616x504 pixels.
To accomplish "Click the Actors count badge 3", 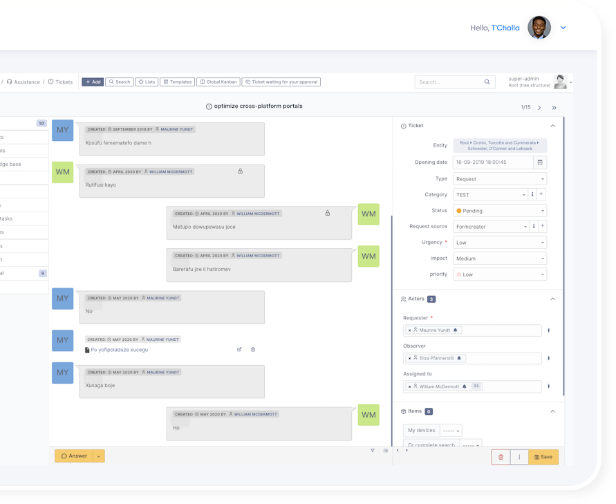I will [x=431, y=299].
